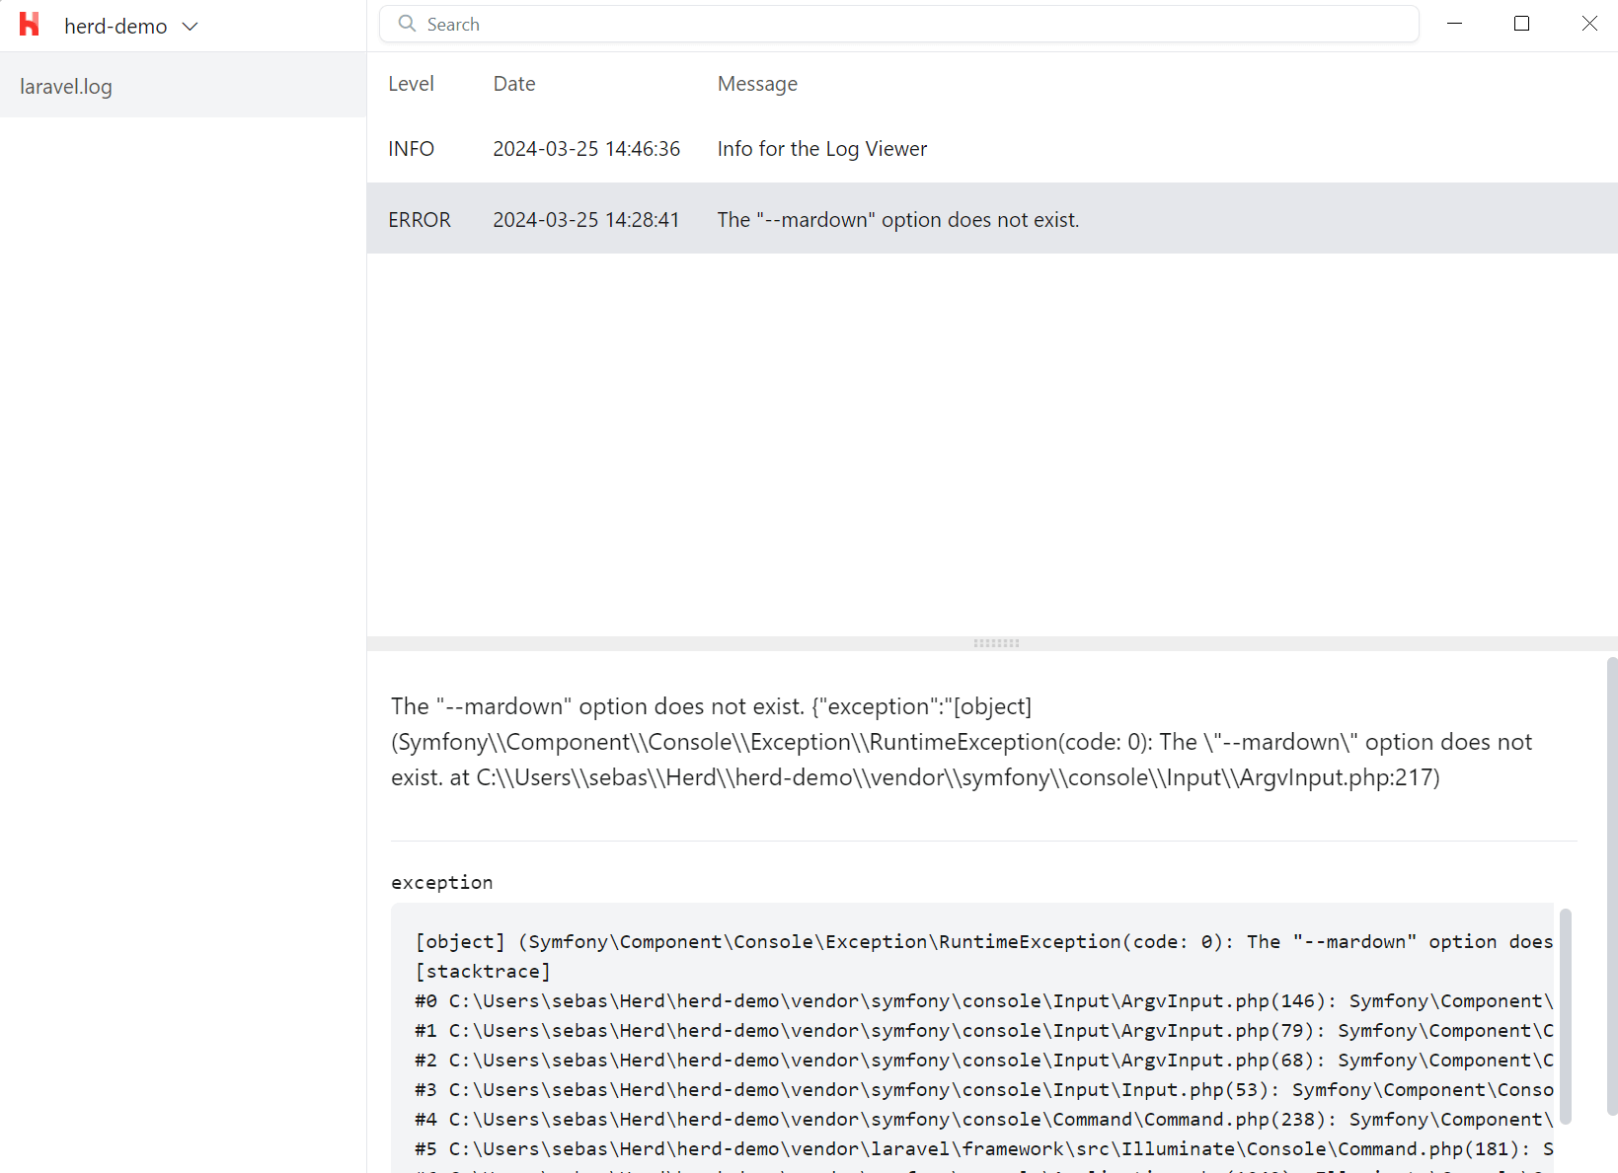Sort logs by the Level column header
1618x1173 pixels.
coord(411,84)
